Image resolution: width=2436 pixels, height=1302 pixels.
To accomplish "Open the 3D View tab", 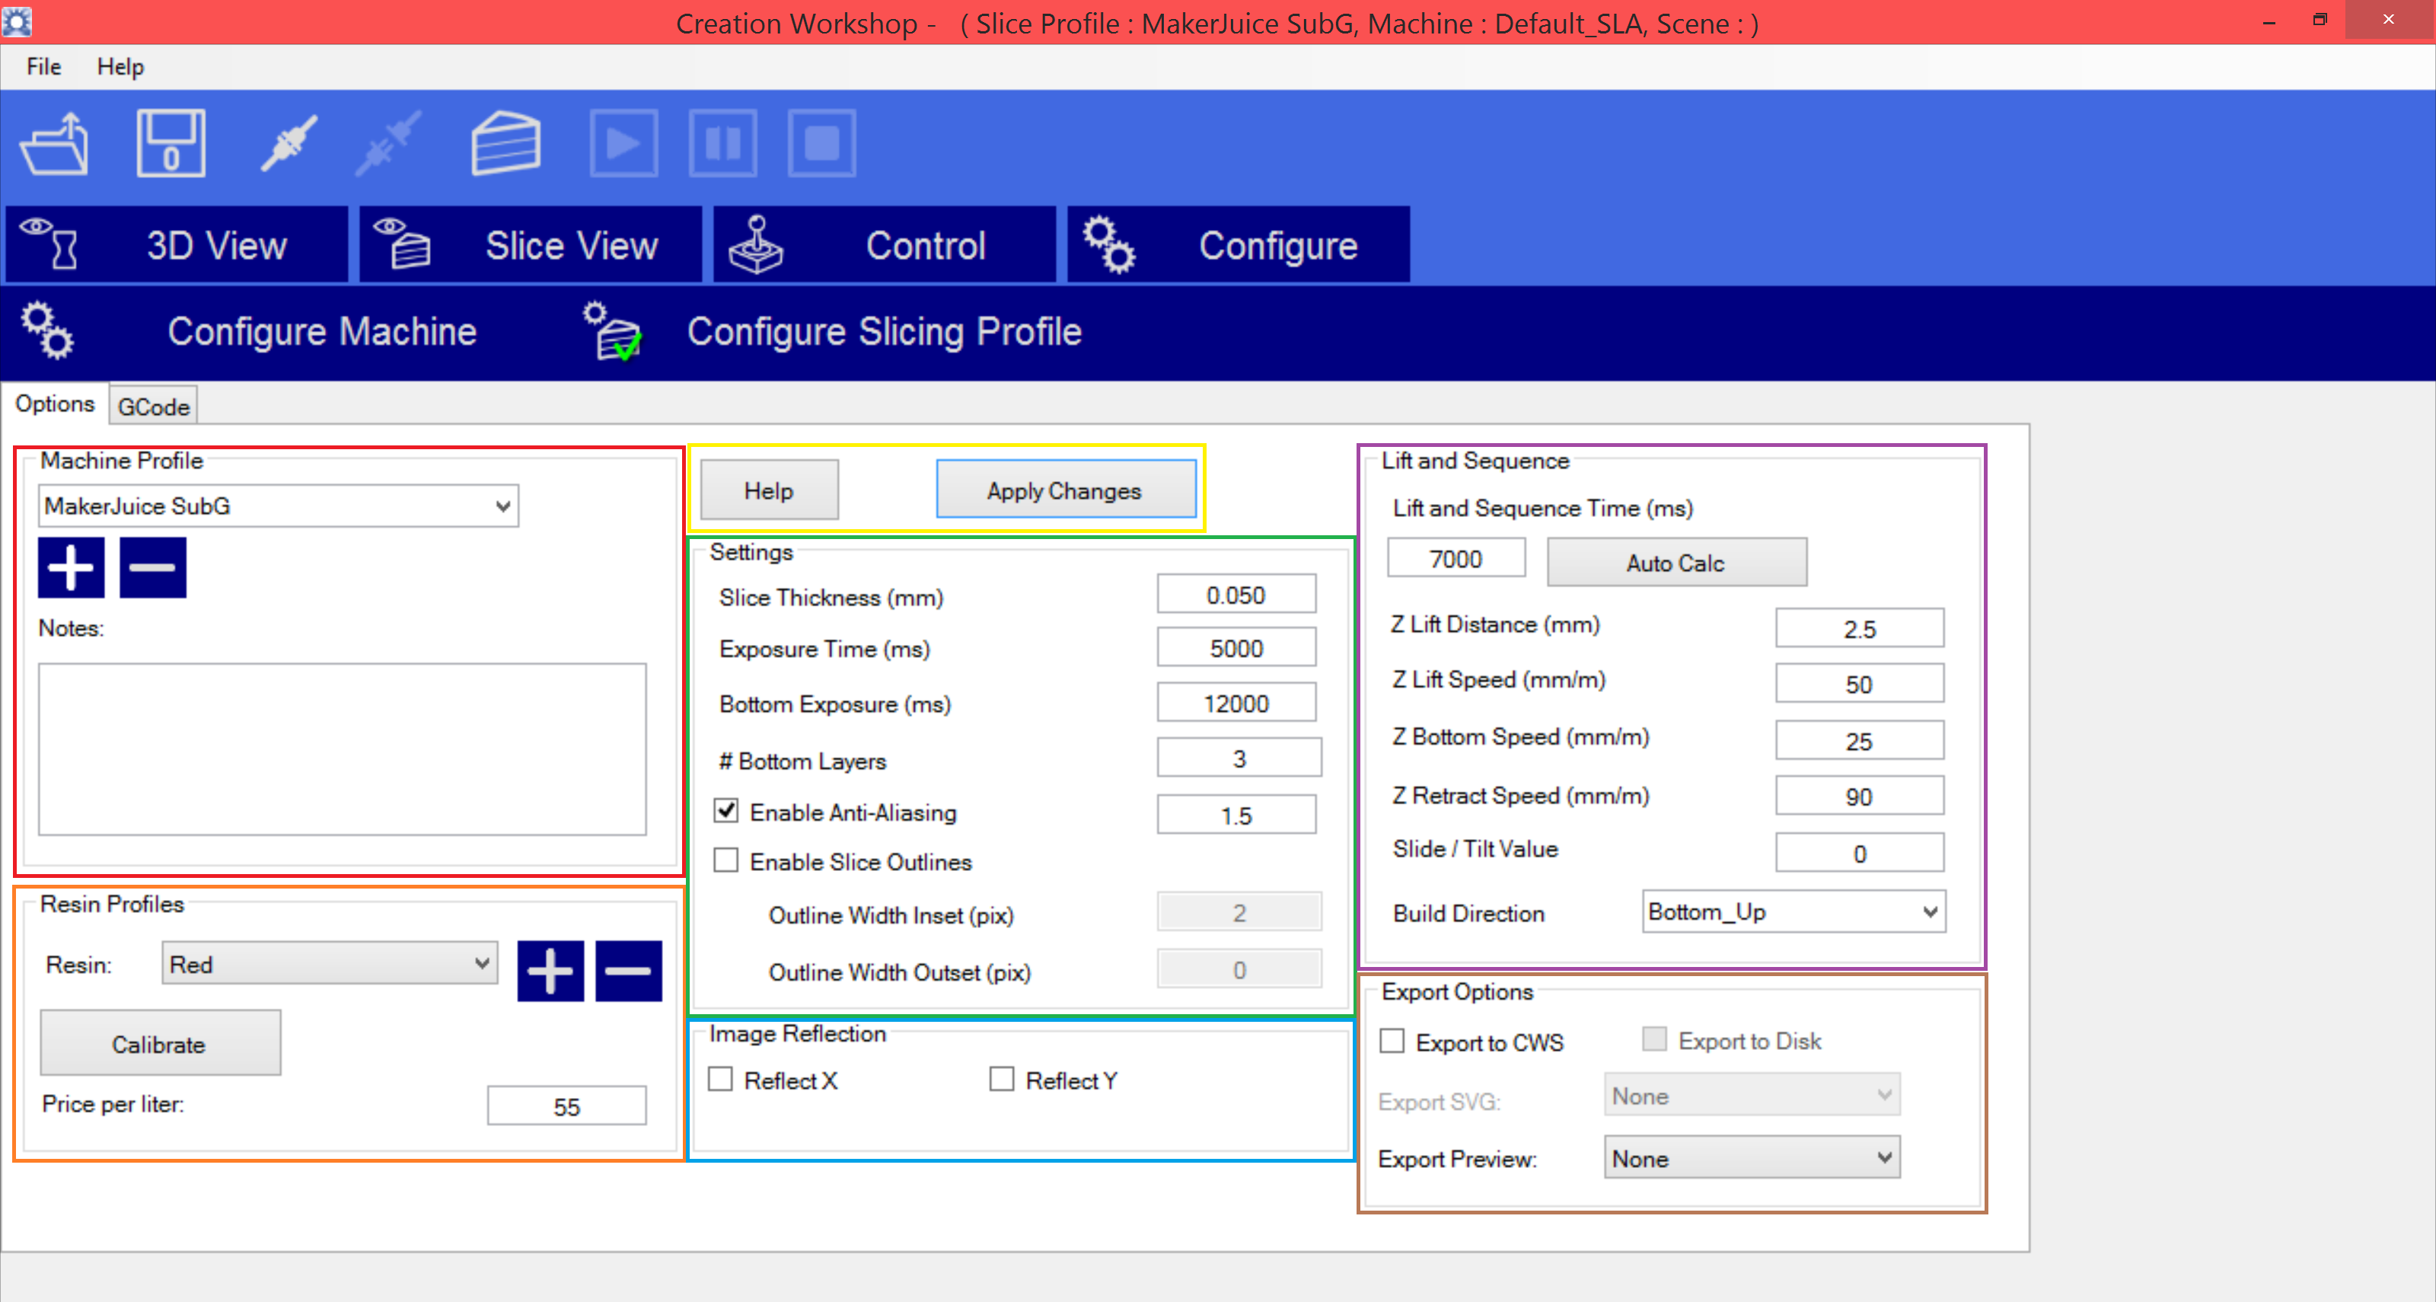I will (x=177, y=245).
